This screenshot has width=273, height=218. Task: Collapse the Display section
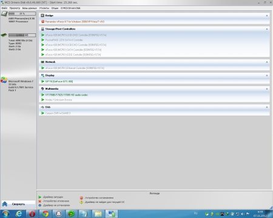click(x=267, y=76)
